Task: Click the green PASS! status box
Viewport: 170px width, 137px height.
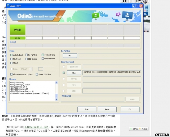Action: (18, 30)
